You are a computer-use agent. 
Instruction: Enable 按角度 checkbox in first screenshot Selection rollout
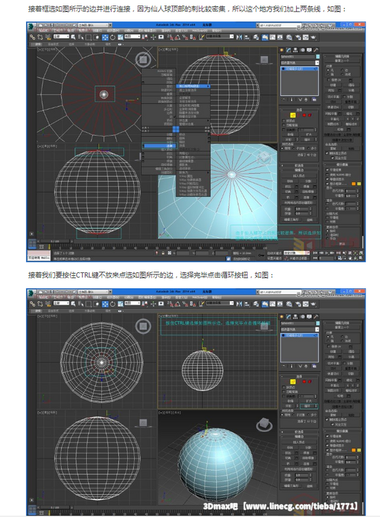coord(284,130)
